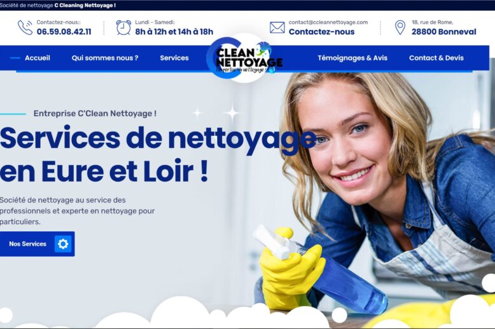This screenshot has width=495, height=329.
Task: Open Contact & Devis page
Action: pyautogui.click(x=436, y=58)
